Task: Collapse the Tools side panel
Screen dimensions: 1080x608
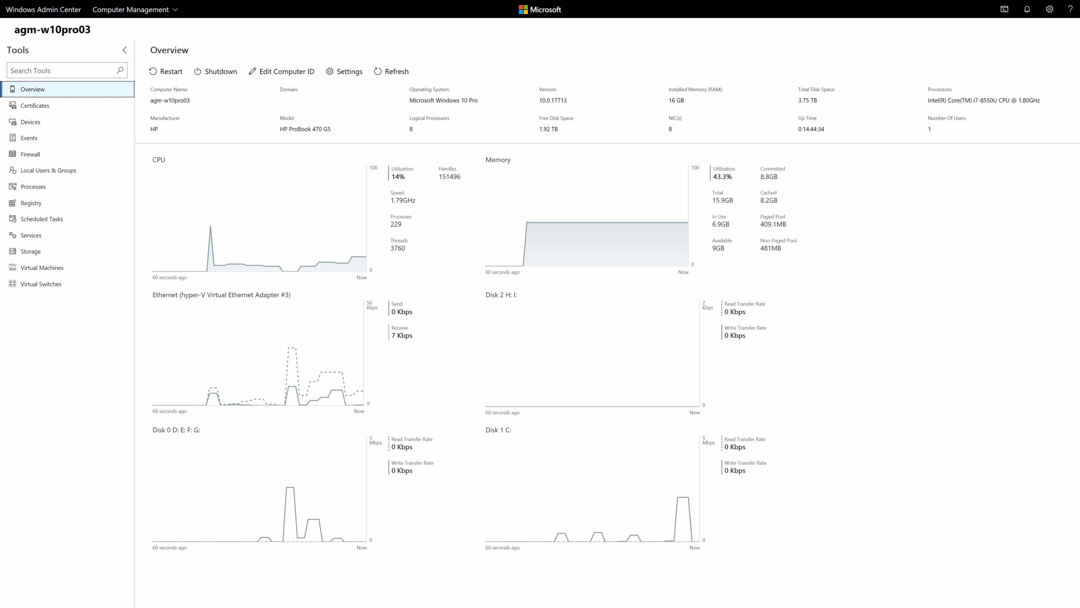Action: point(124,50)
